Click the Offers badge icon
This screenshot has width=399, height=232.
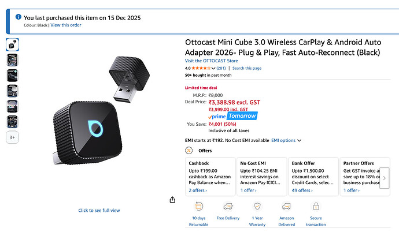click(189, 150)
